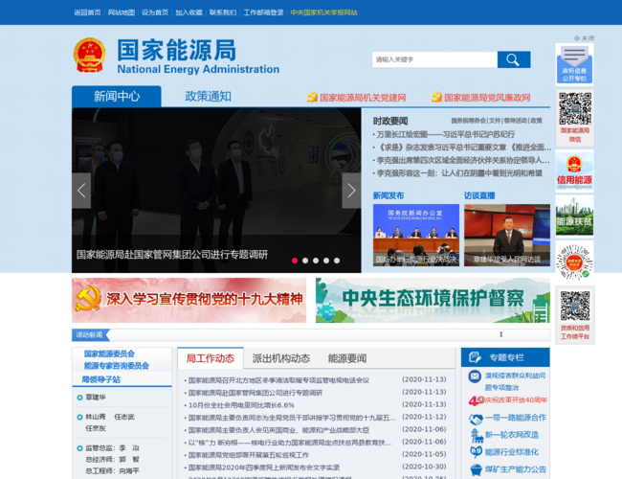Open 资质和信用工作微平台 QR code

coord(575,315)
